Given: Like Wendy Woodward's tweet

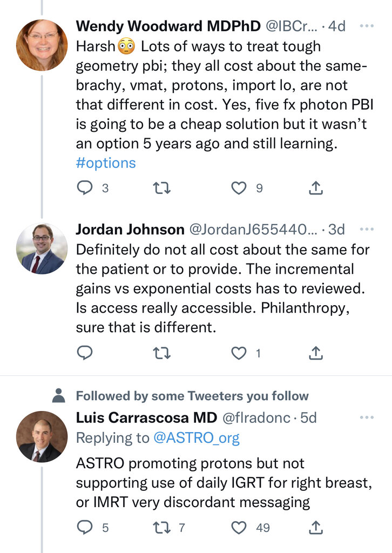Looking at the screenshot, I should (239, 188).
